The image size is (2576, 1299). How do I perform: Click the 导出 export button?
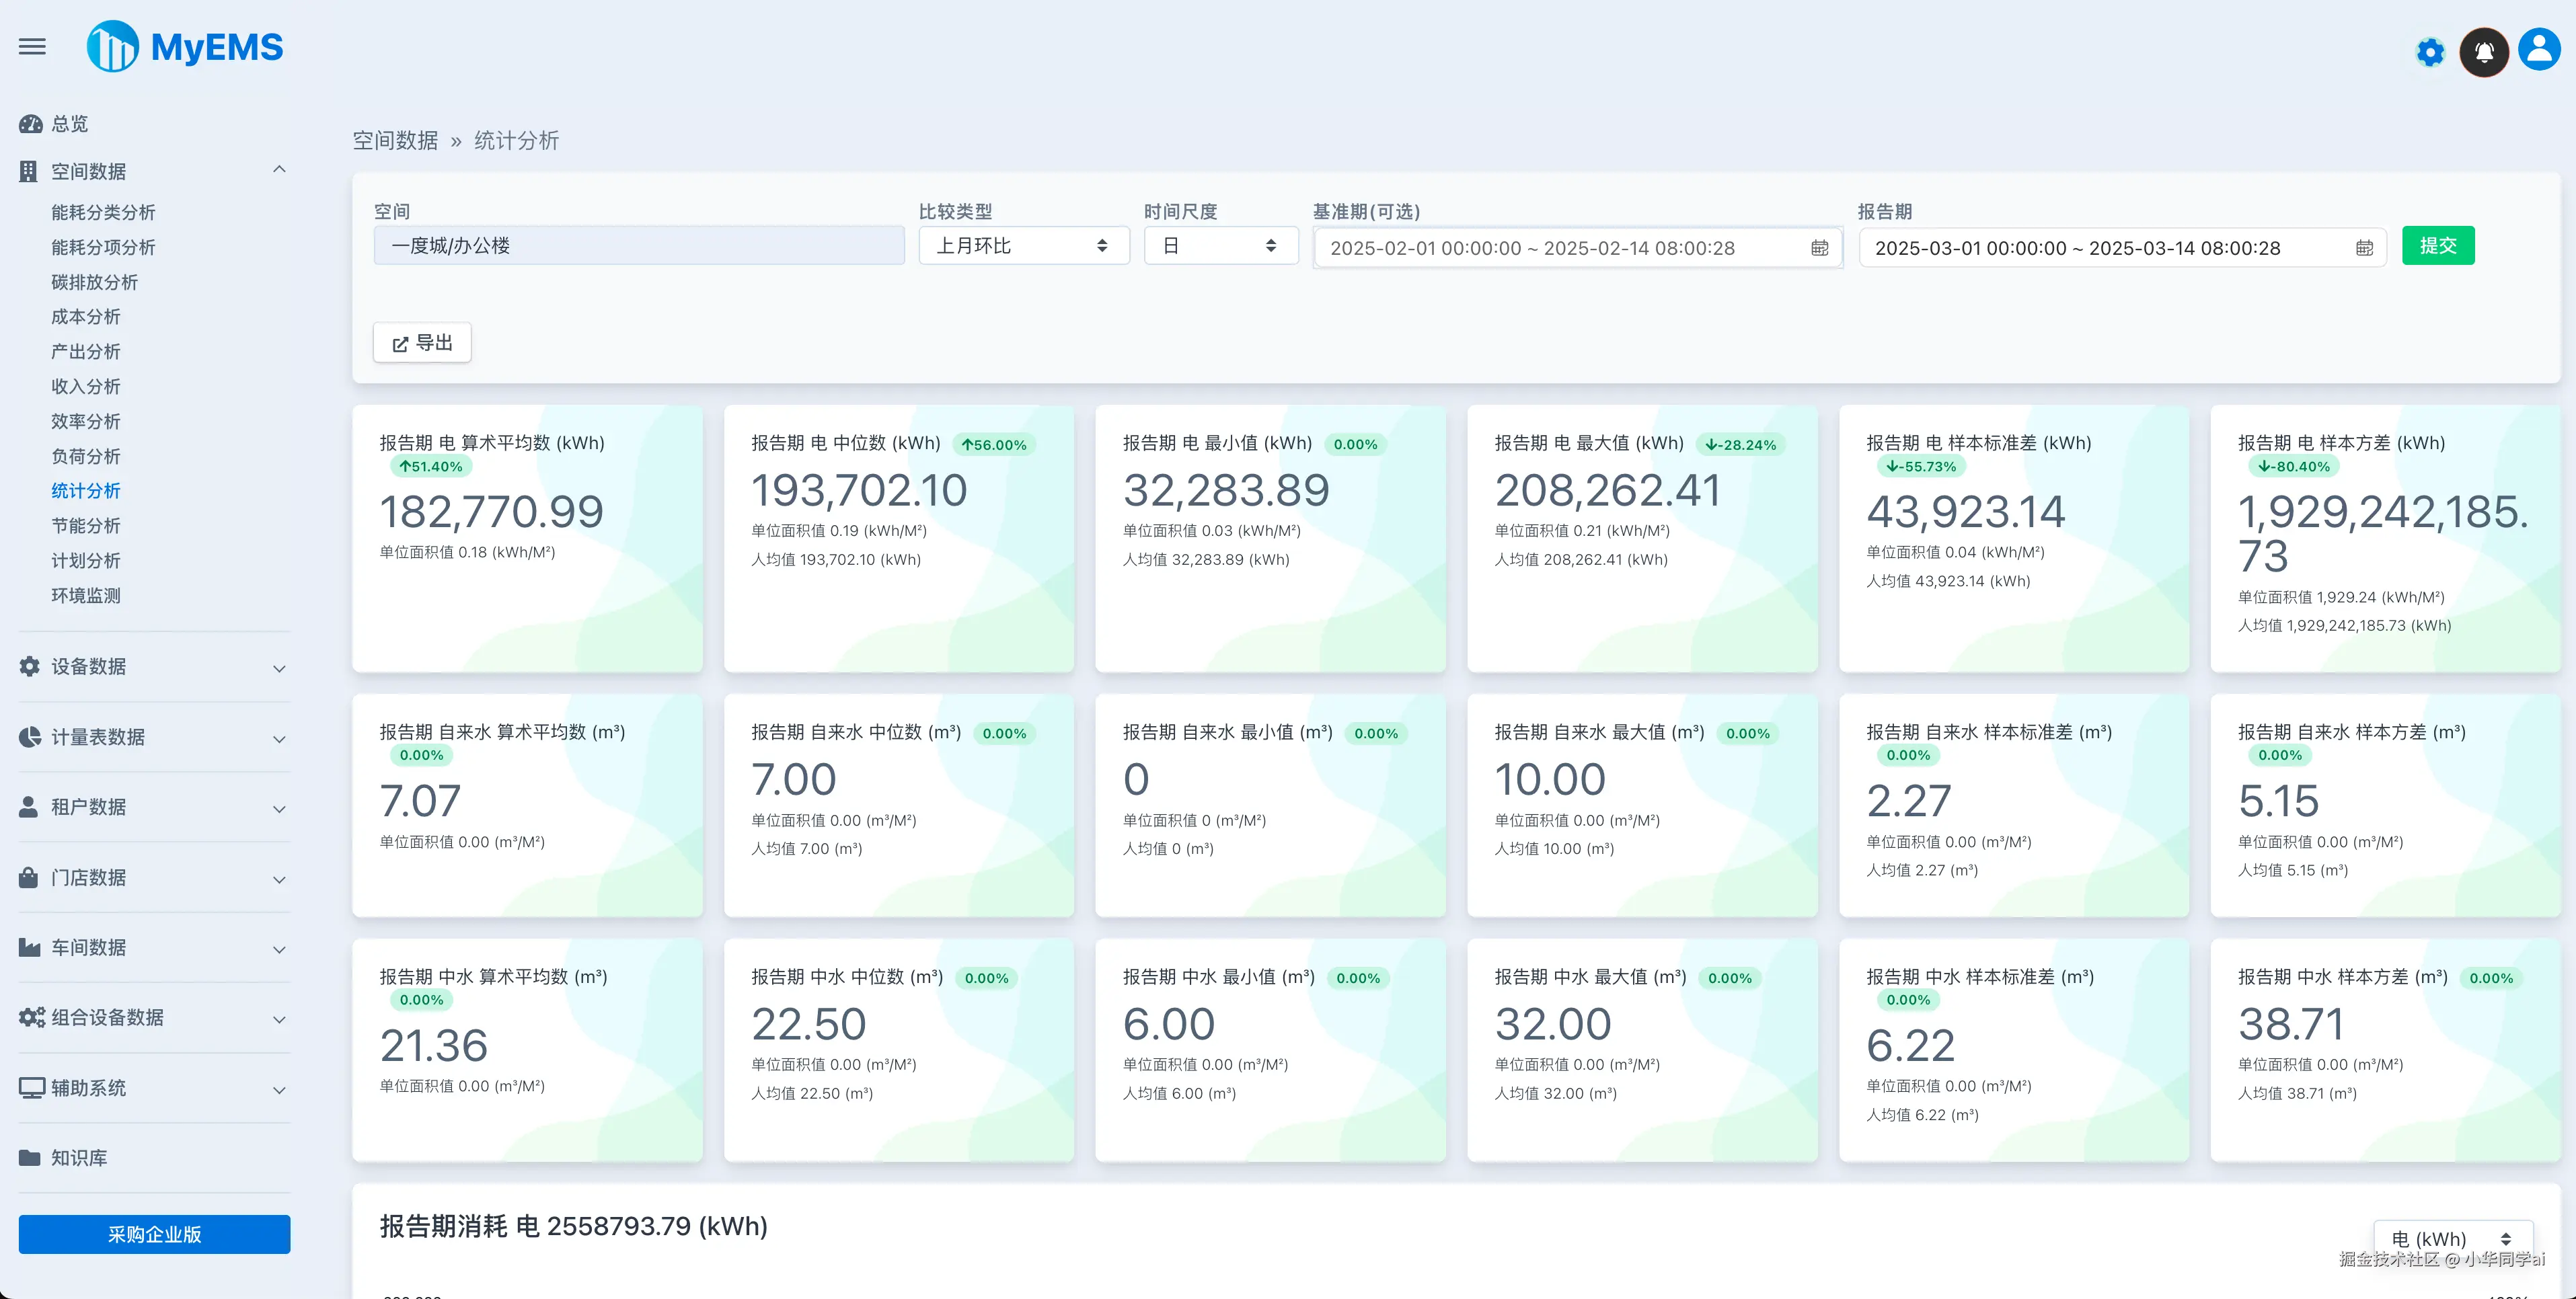pos(422,343)
